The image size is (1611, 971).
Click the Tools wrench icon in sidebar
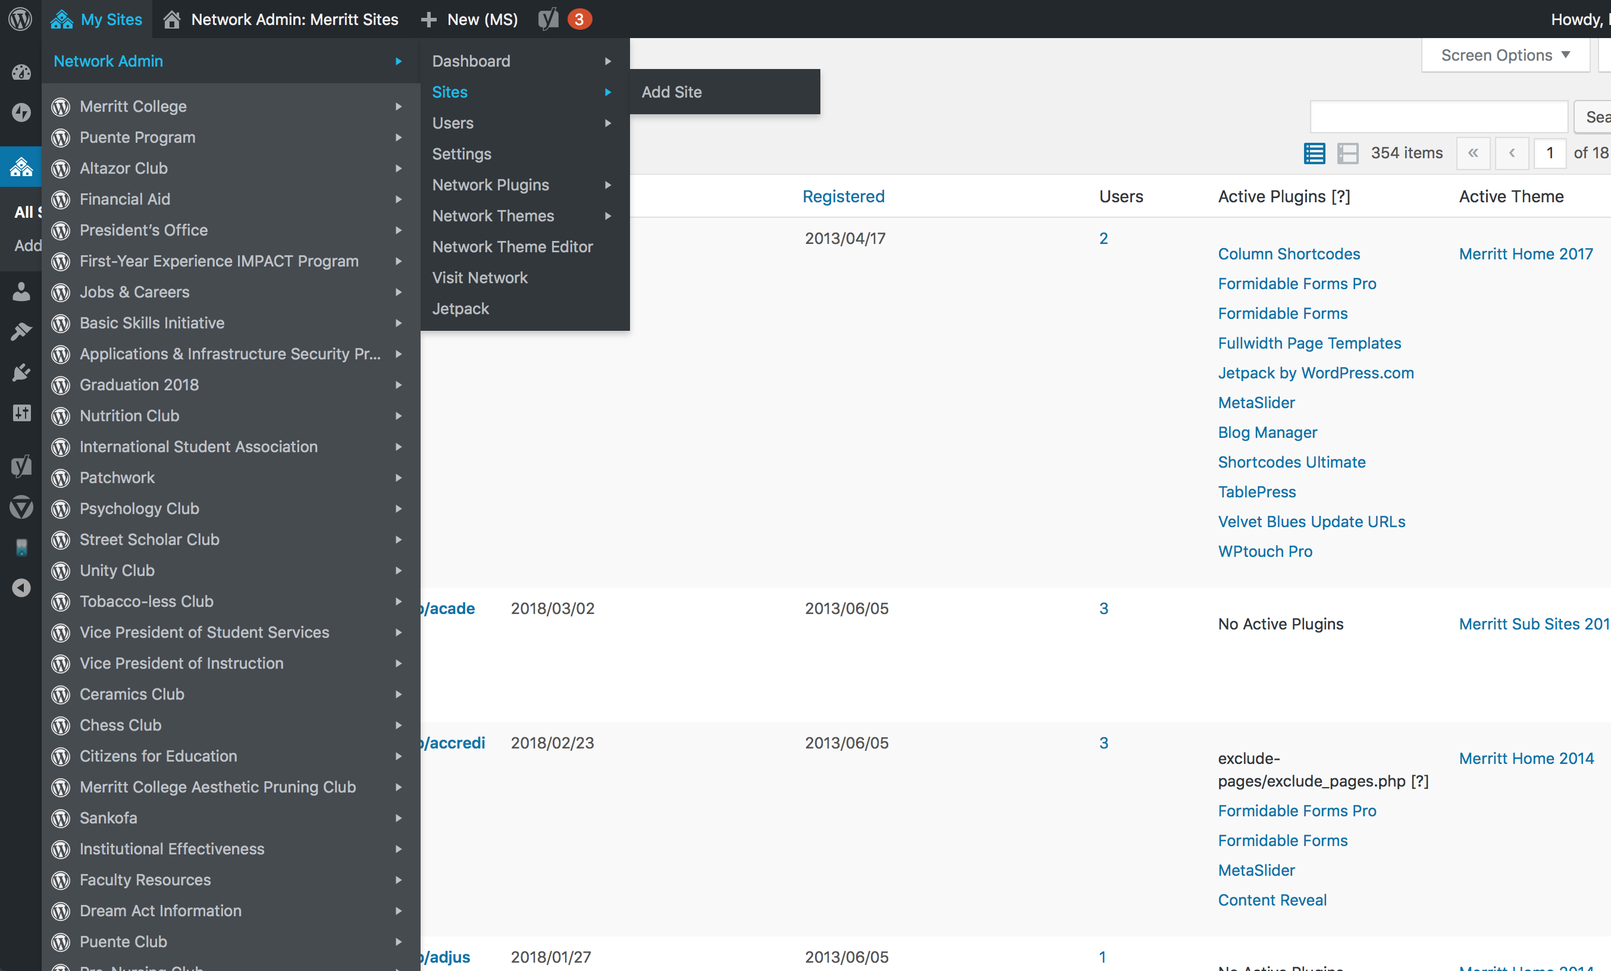pos(21,331)
